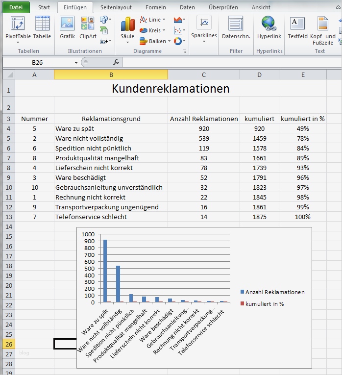Expand the Kreis dropdown arrow

point(164,30)
